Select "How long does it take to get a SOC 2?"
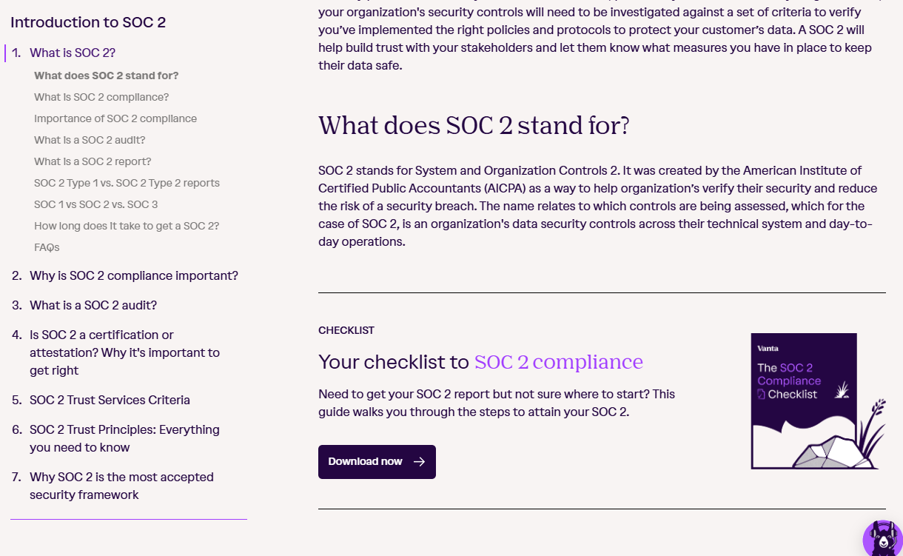The width and height of the screenshot is (903, 556). click(x=127, y=226)
